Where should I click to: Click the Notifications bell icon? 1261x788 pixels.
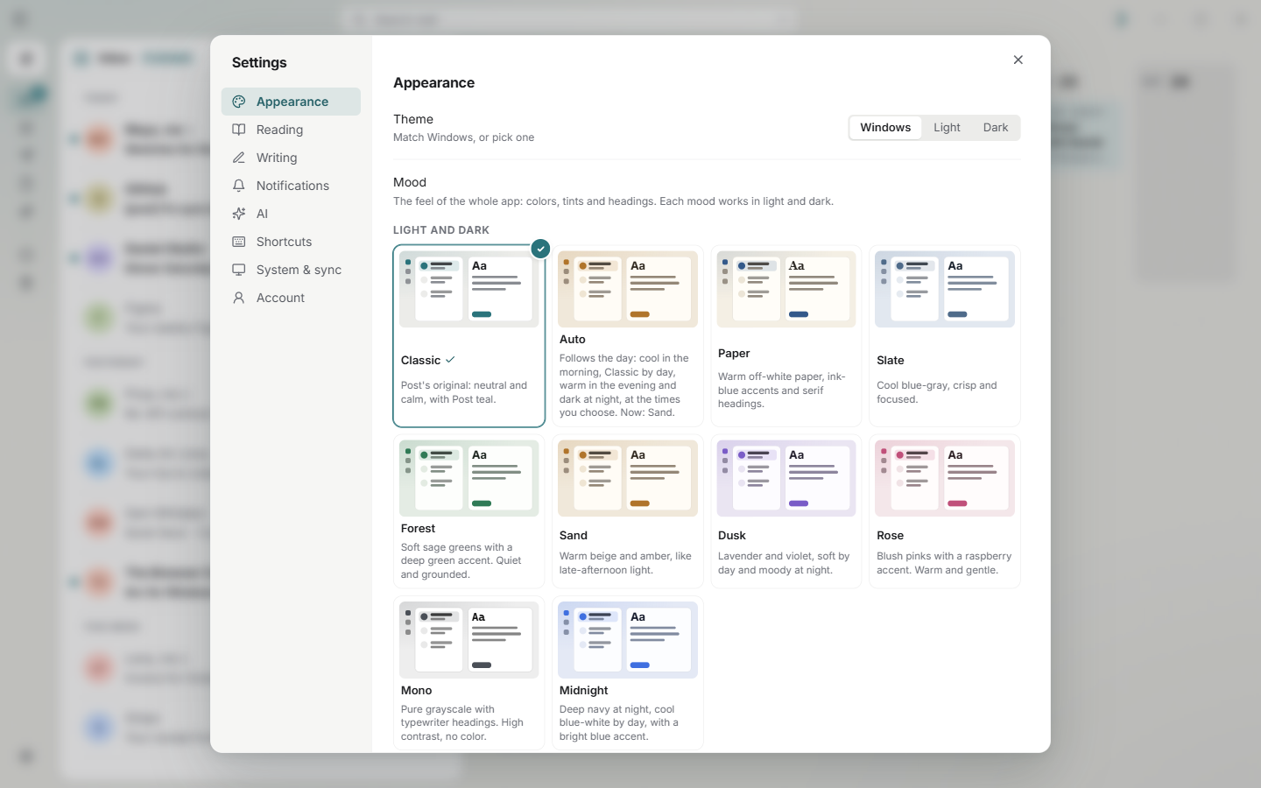(238, 186)
